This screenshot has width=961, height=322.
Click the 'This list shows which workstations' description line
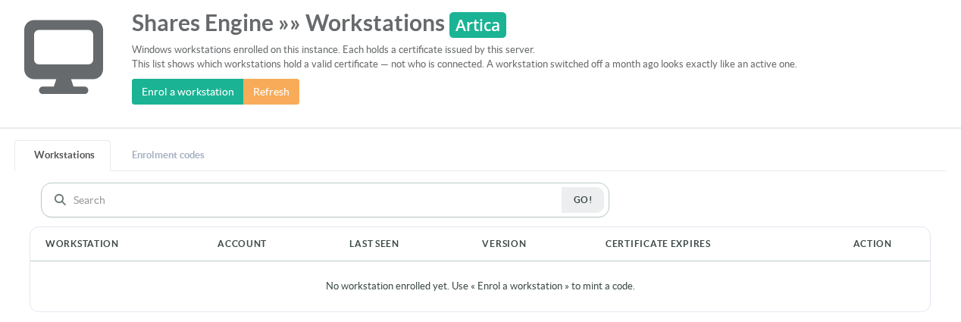[465, 64]
